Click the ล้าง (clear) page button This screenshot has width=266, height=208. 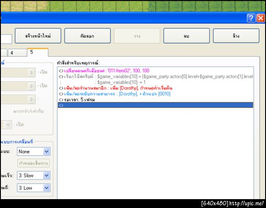coord(236,36)
